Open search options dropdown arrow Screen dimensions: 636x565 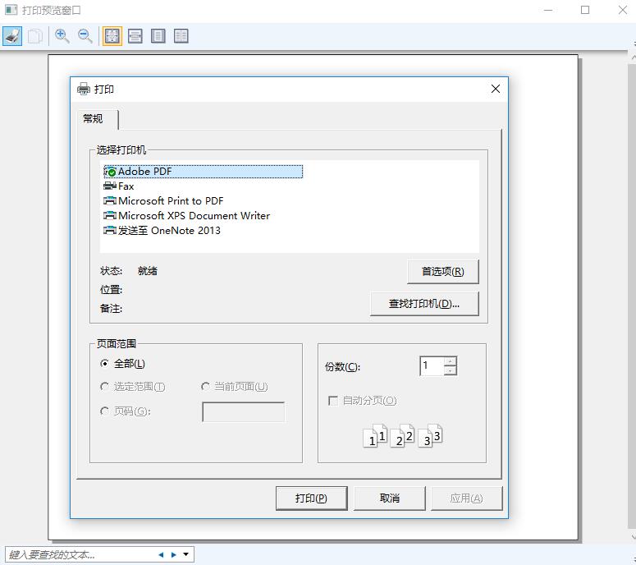click(x=185, y=554)
